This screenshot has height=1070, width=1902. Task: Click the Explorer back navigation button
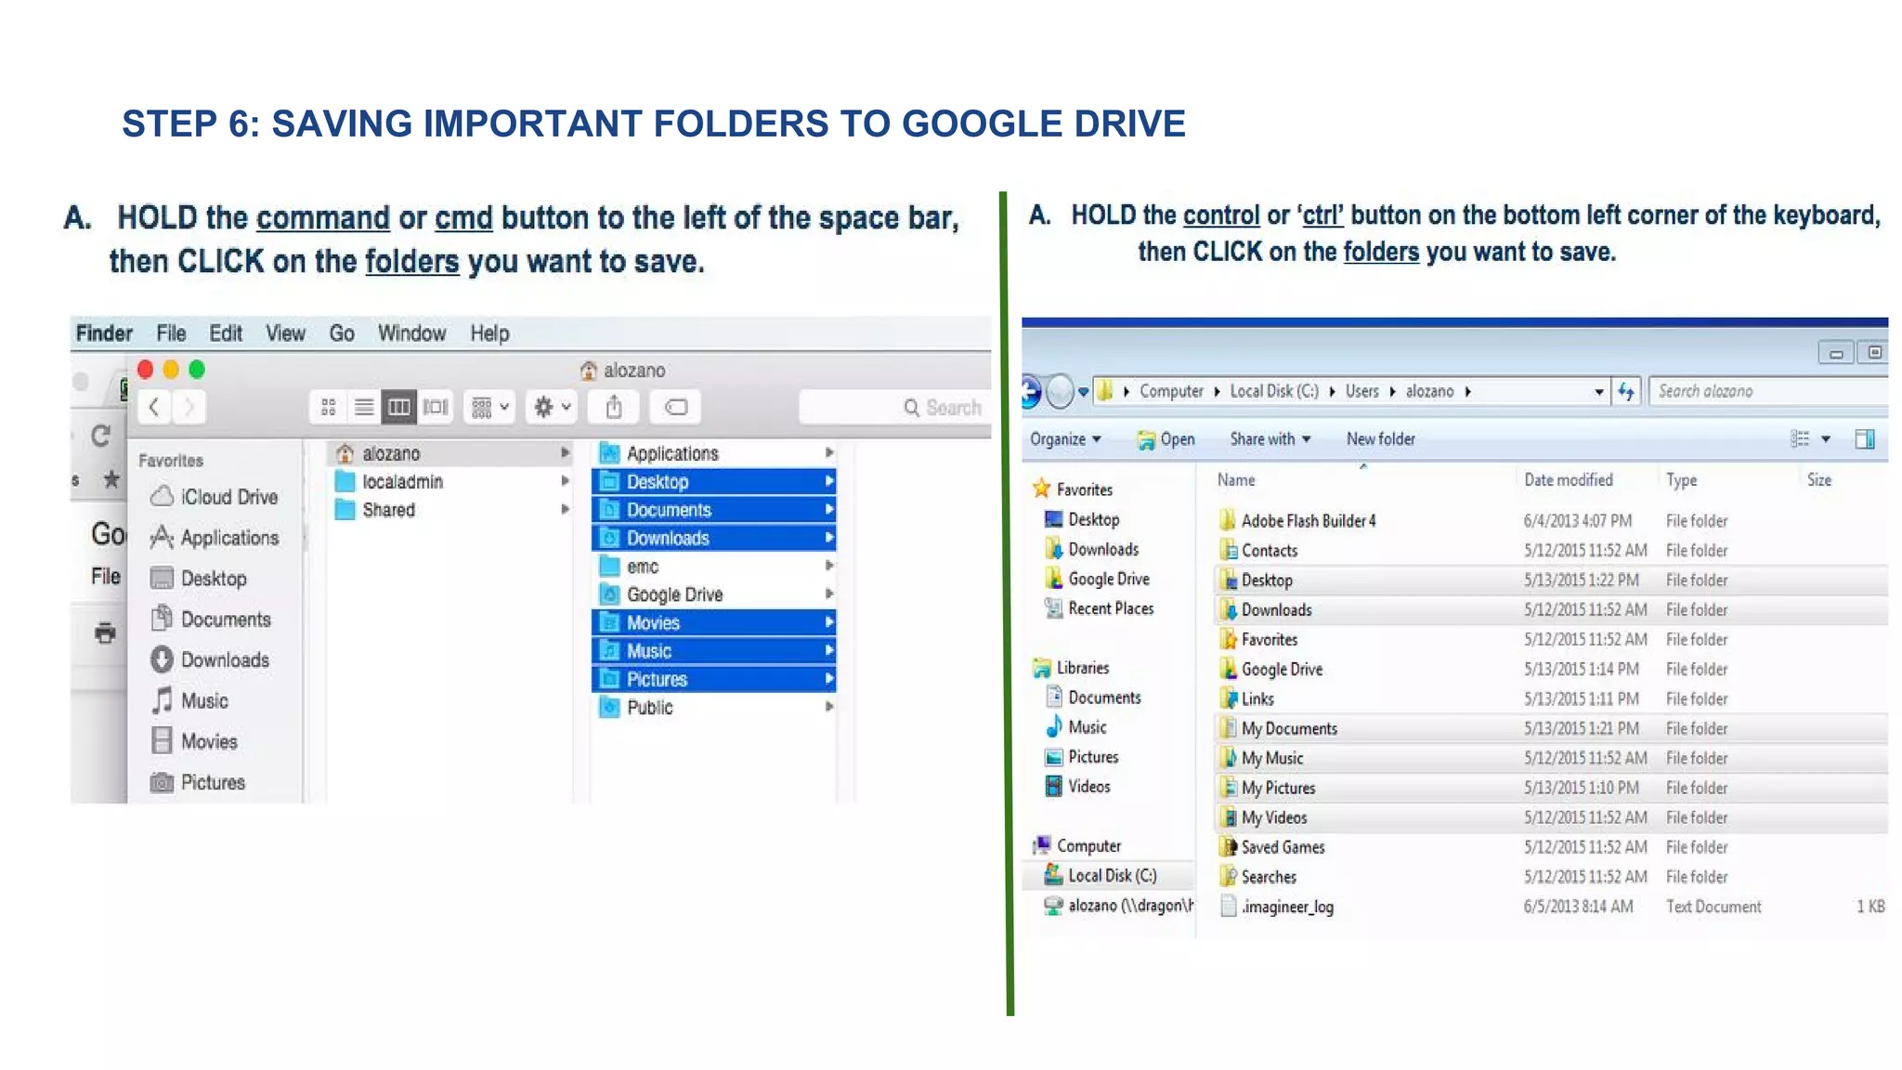tap(1030, 392)
